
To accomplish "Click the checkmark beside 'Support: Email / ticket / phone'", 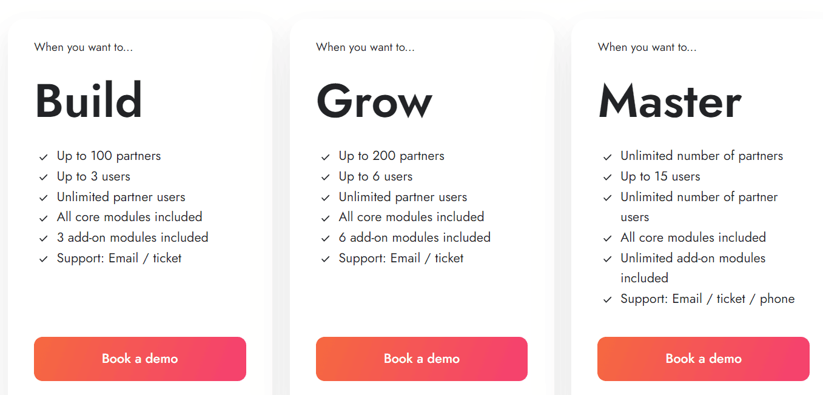I will [607, 299].
